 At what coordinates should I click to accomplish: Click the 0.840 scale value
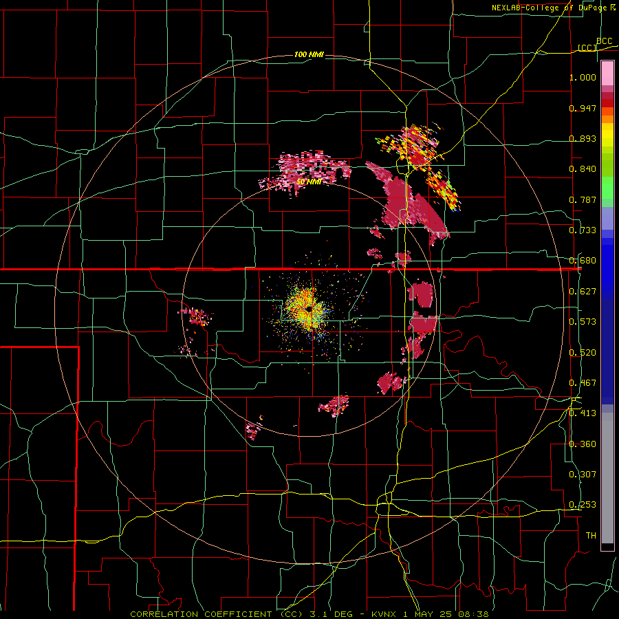(x=583, y=169)
